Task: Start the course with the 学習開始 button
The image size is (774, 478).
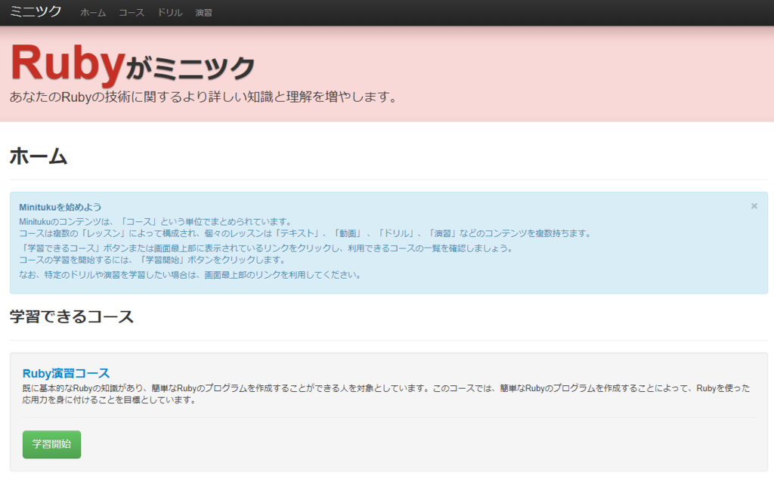Action: (52, 445)
